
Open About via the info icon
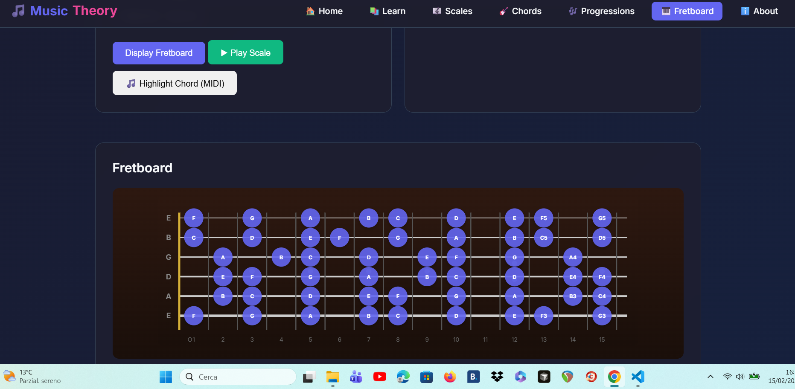pos(744,11)
